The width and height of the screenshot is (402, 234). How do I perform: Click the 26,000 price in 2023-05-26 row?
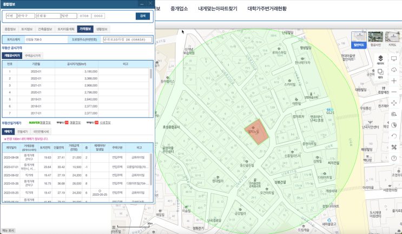click(x=77, y=184)
